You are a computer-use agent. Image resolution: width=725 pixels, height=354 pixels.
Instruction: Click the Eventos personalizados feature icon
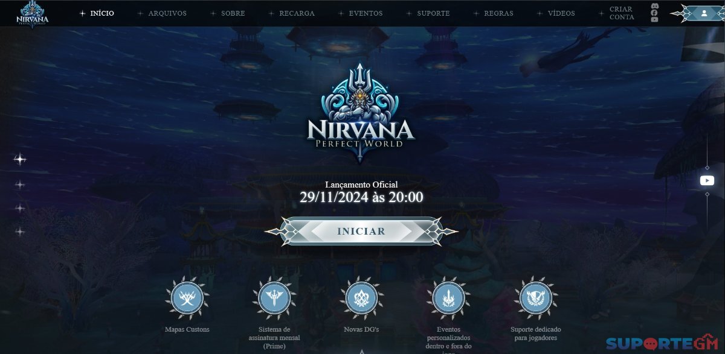448,298
